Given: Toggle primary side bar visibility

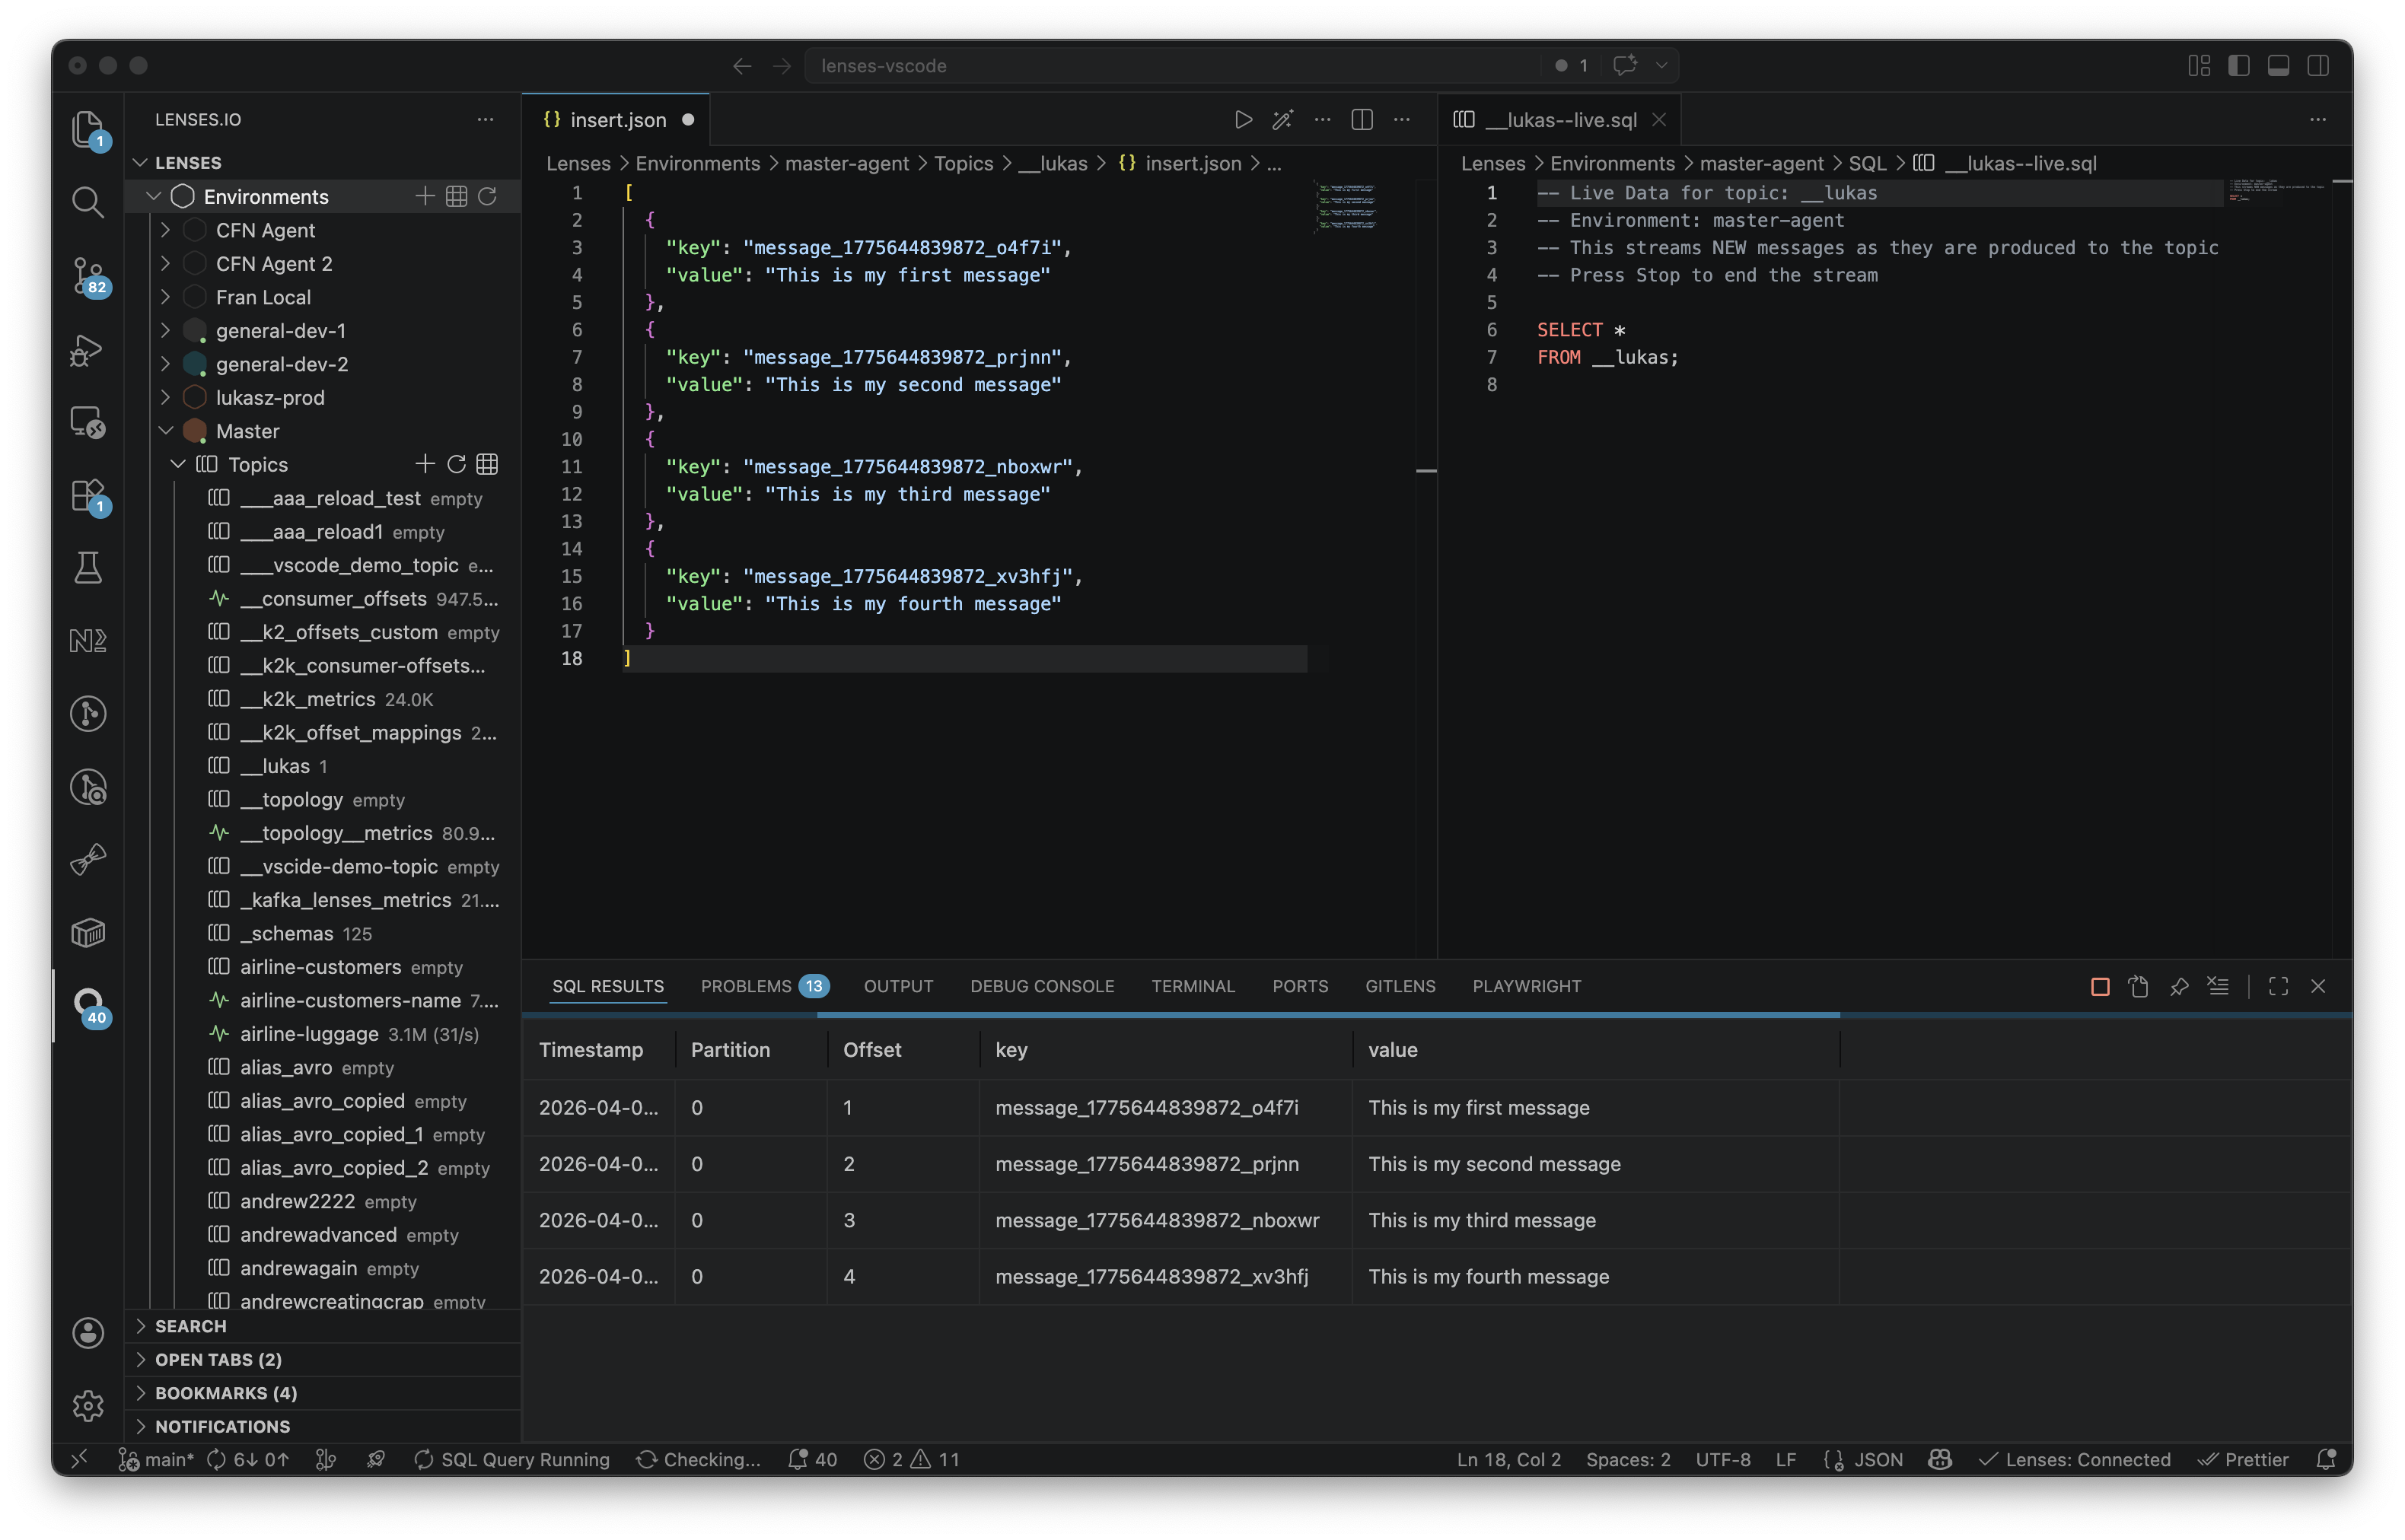Looking at the screenshot, I should (2239, 66).
